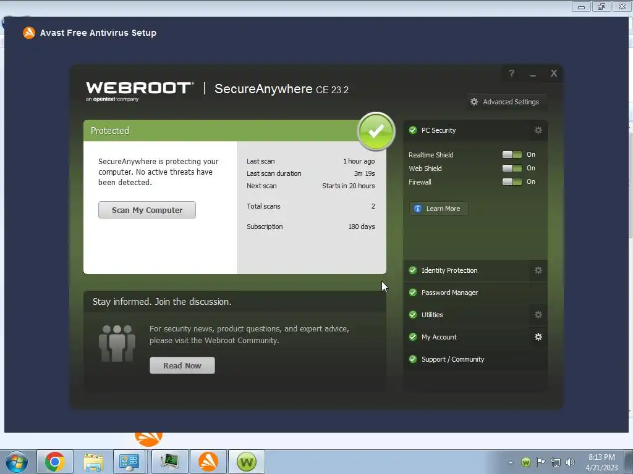Image resolution: width=633 pixels, height=474 pixels.
Task: Open Windows Start menu orb
Action: [17, 462]
